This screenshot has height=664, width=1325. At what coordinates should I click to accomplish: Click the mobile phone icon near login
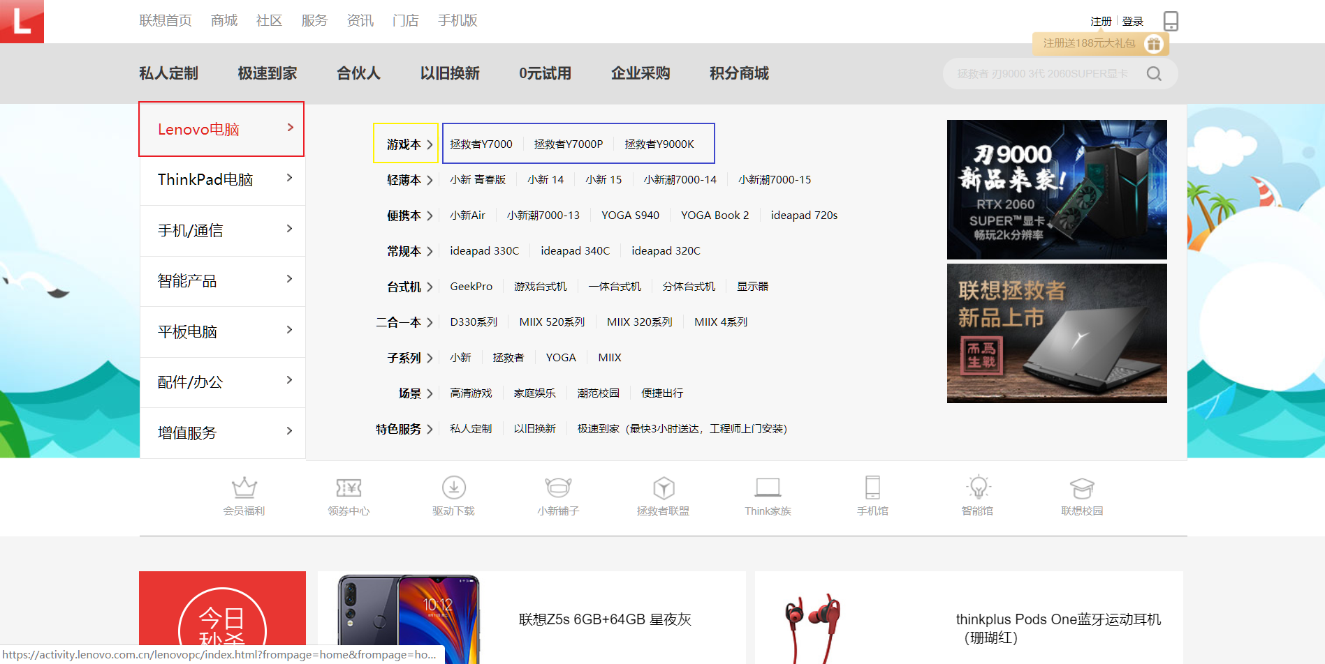1171,22
